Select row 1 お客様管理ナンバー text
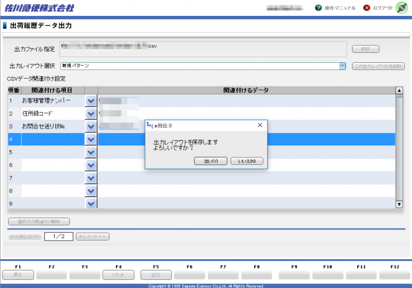The width and height of the screenshot is (412, 288). pyautogui.click(x=46, y=100)
